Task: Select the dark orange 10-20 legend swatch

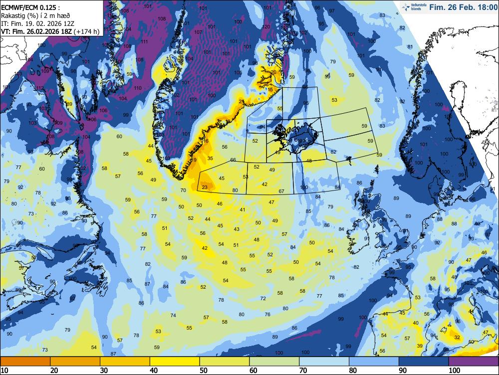Action: pyautogui.click(x=25, y=362)
